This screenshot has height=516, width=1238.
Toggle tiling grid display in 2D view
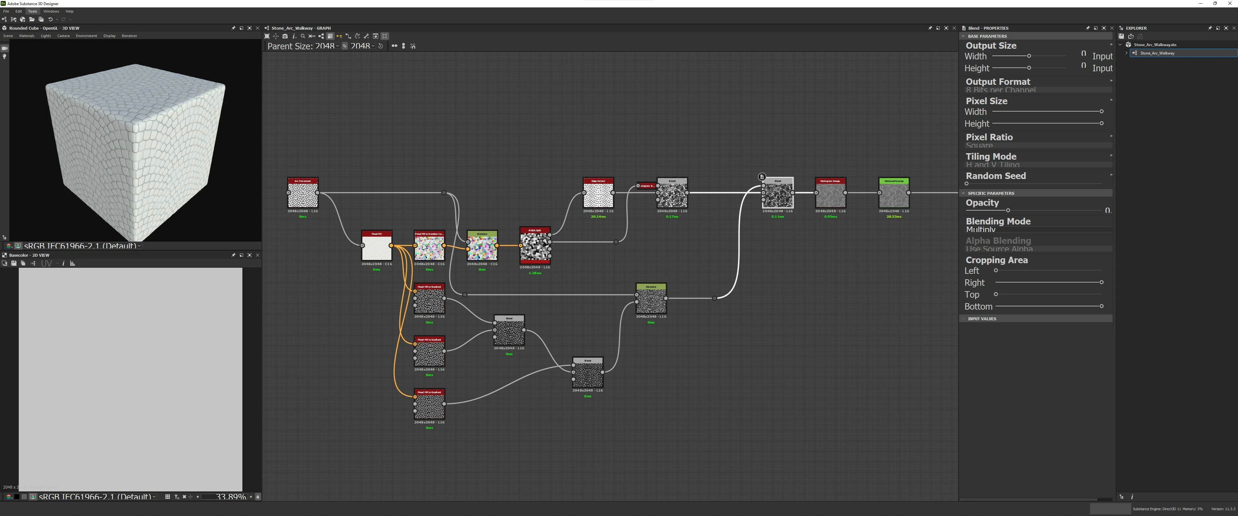(x=167, y=497)
